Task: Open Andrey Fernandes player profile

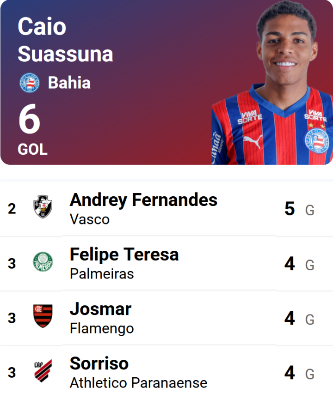Action: (x=143, y=200)
